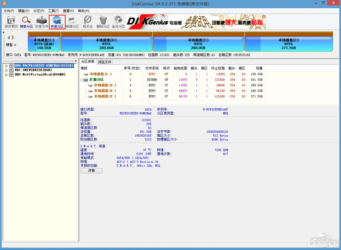Close the left disk tree pane

click(76, 61)
